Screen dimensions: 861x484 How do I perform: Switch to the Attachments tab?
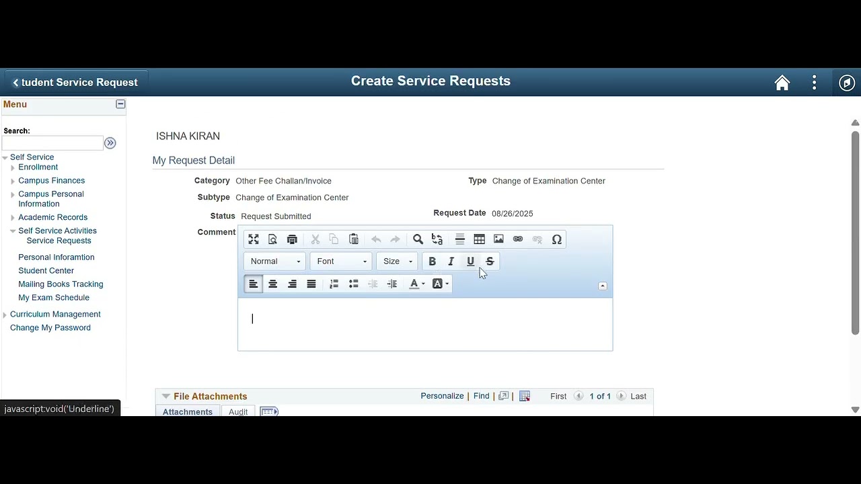(x=188, y=411)
